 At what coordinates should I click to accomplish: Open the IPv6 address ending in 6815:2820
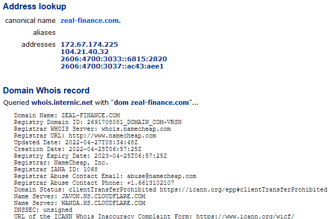pos(113,59)
